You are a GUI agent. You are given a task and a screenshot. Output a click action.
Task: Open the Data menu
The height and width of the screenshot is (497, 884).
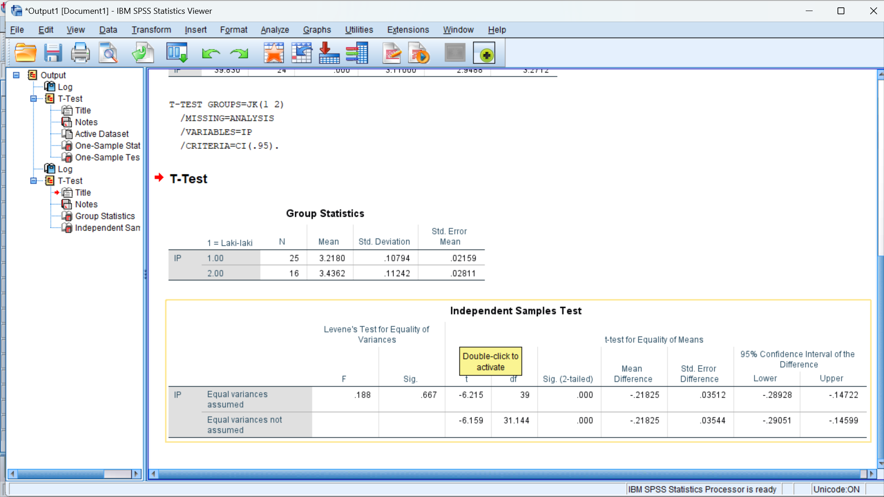(x=108, y=30)
